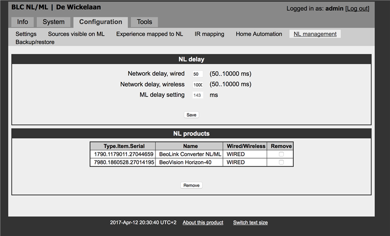This screenshot has height=236, width=390.
Task: Click the BLC NL/ML De Wickelaan title
Action: coord(56,7)
